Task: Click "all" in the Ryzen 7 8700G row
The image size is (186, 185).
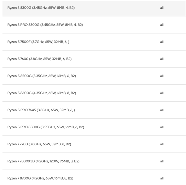Action: (162, 178)
